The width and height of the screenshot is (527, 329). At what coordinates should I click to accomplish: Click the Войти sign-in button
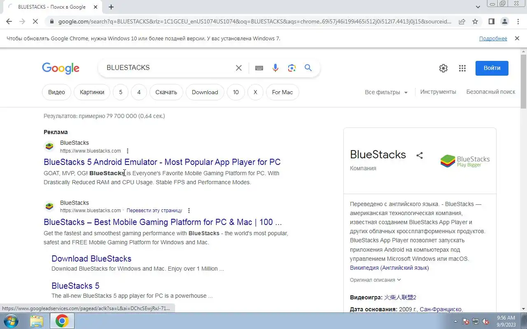(x=492, y=68)
